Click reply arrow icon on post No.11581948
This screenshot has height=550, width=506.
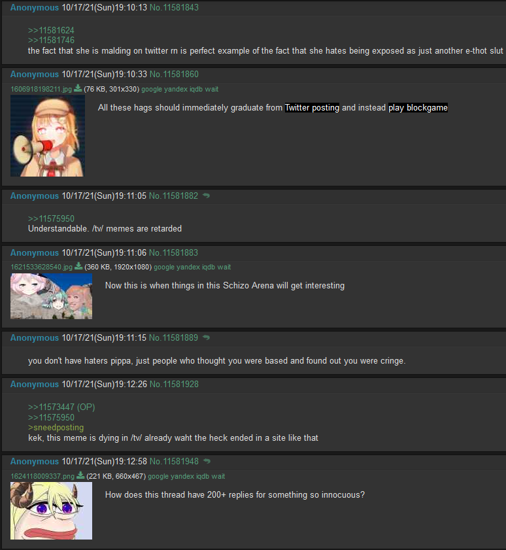click(x=207, y=461)
